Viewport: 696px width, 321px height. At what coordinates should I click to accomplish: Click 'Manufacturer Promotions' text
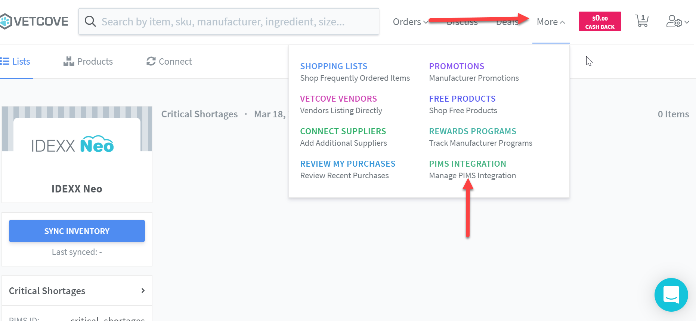[x=474, y=78]
